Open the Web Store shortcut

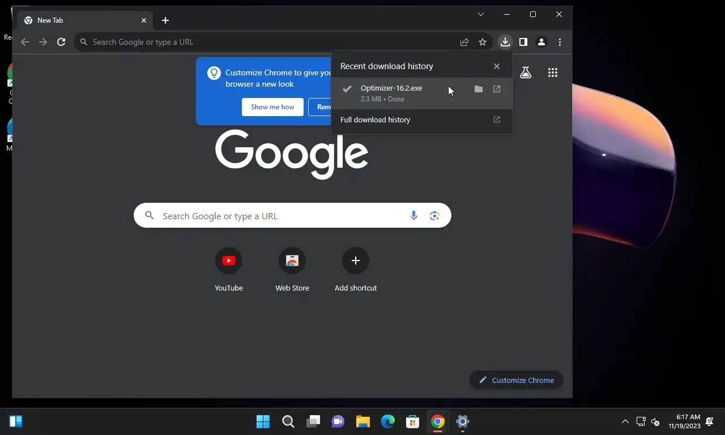(292, 270)
